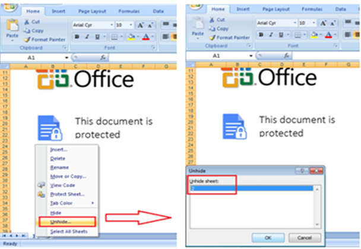This screenshot has width=361, height=249.
Task: Open Name Box A1 dropdown in context-menu window
Action: [x=66, y=58]
